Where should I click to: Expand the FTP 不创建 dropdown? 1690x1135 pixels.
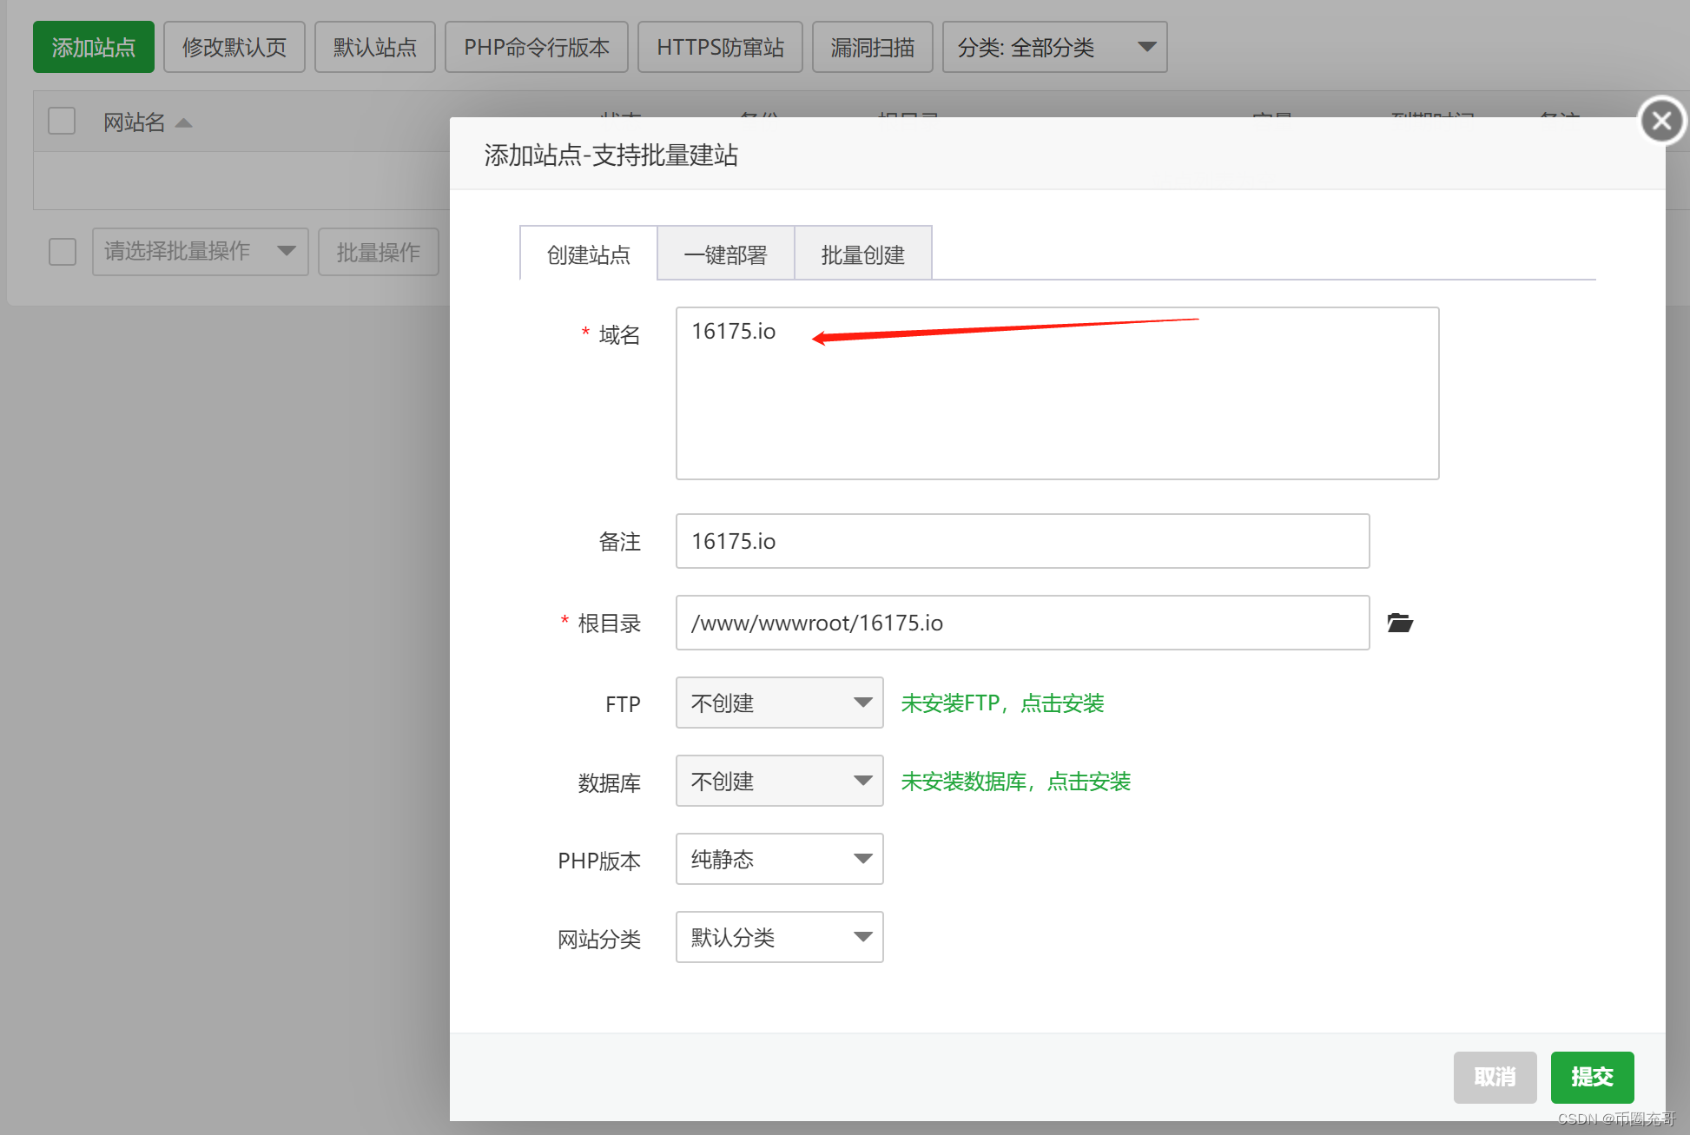pyautogui.click(x=779, y=703)
